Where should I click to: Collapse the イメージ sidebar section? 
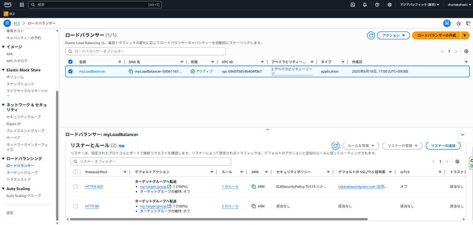point(4,47)
